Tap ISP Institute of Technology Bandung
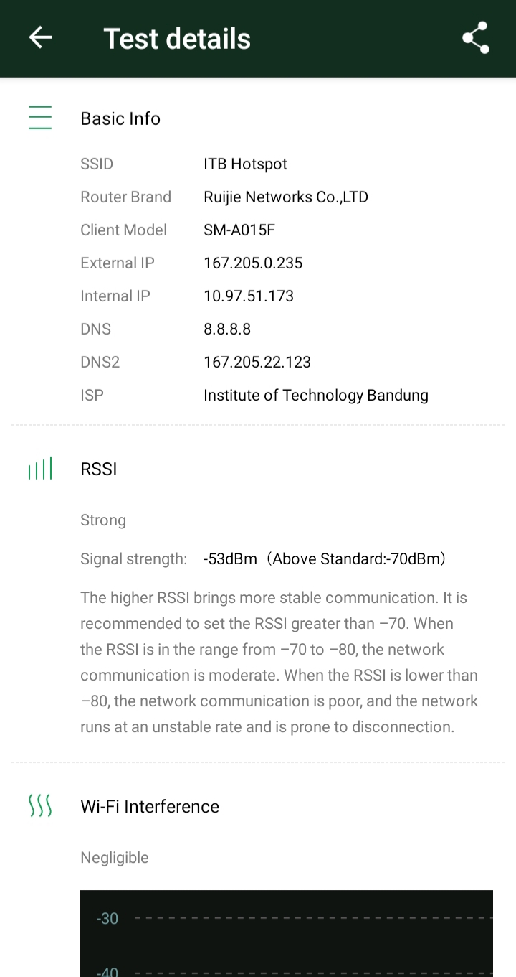516x977 pixels. tap(315, 395)
